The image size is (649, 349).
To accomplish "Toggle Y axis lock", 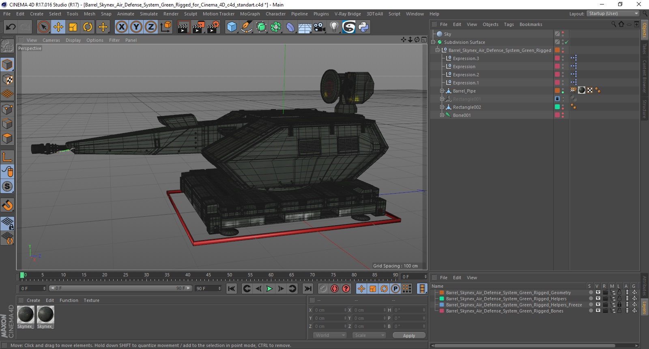I will (x=136, y=27).
